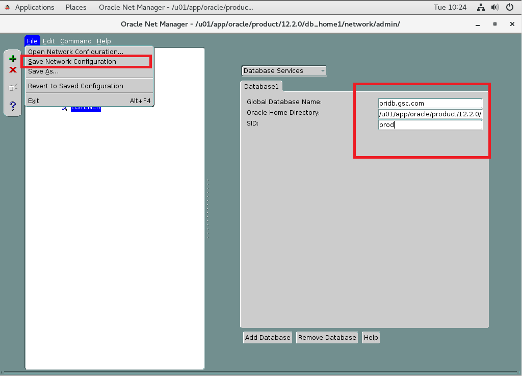Open the Command menu
522x376 pixels.
tap(76, 41)
